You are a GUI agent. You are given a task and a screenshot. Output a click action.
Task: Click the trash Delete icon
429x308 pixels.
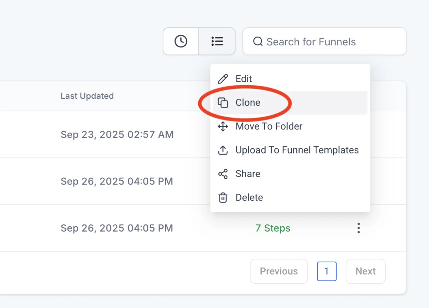pyautogui.click(x=223, y=197)
